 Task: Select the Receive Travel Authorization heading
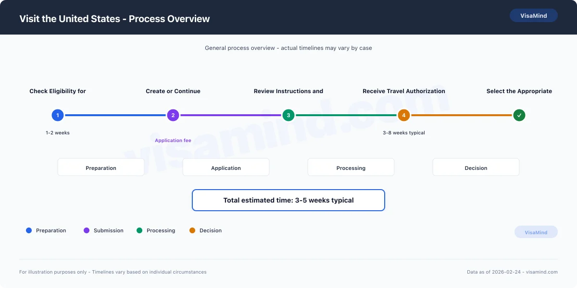[x=404, y=91]
